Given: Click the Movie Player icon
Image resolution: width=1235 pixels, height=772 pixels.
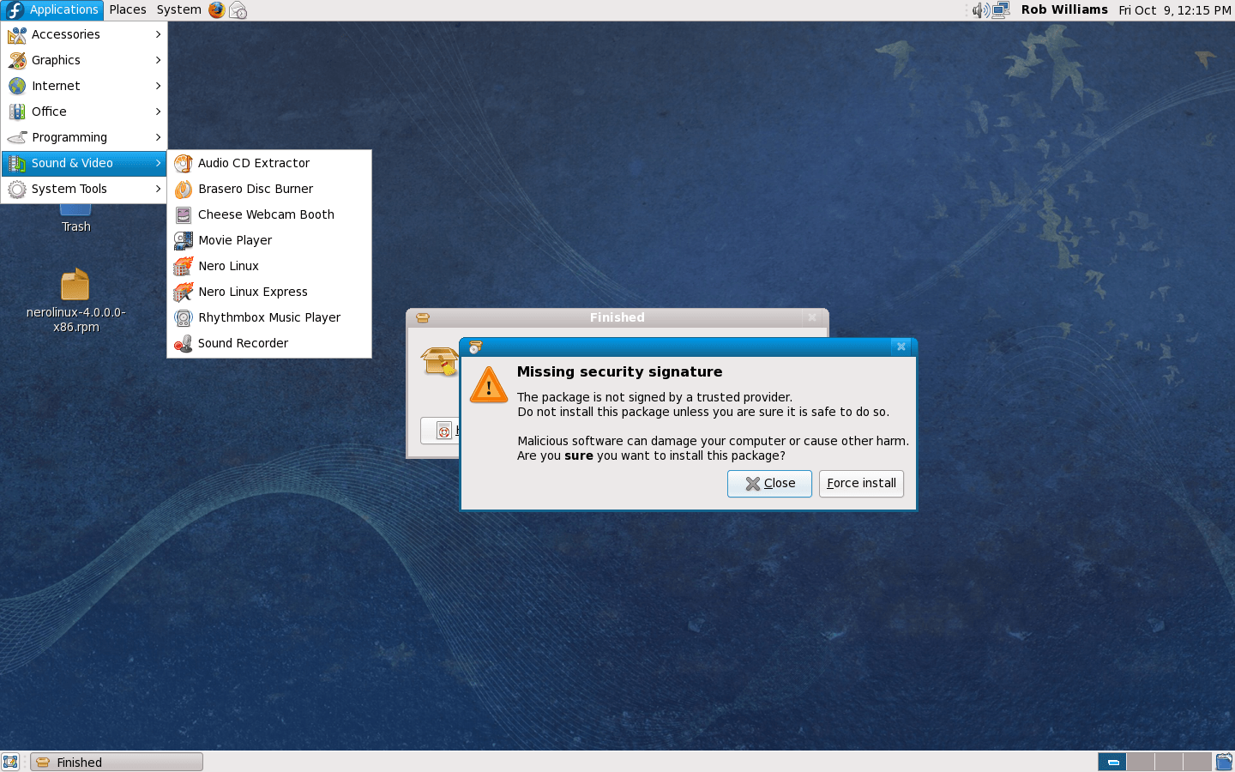Looking at the screenshot, I should 184,240.
